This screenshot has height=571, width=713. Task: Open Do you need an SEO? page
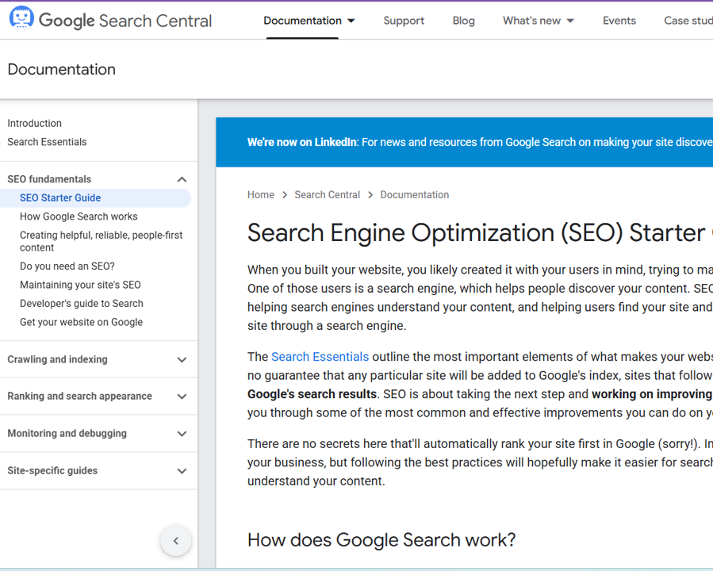[x=67, y=266]
